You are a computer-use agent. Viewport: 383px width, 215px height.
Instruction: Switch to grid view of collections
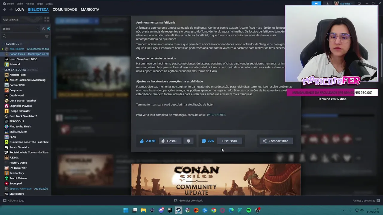pos(47,19)
